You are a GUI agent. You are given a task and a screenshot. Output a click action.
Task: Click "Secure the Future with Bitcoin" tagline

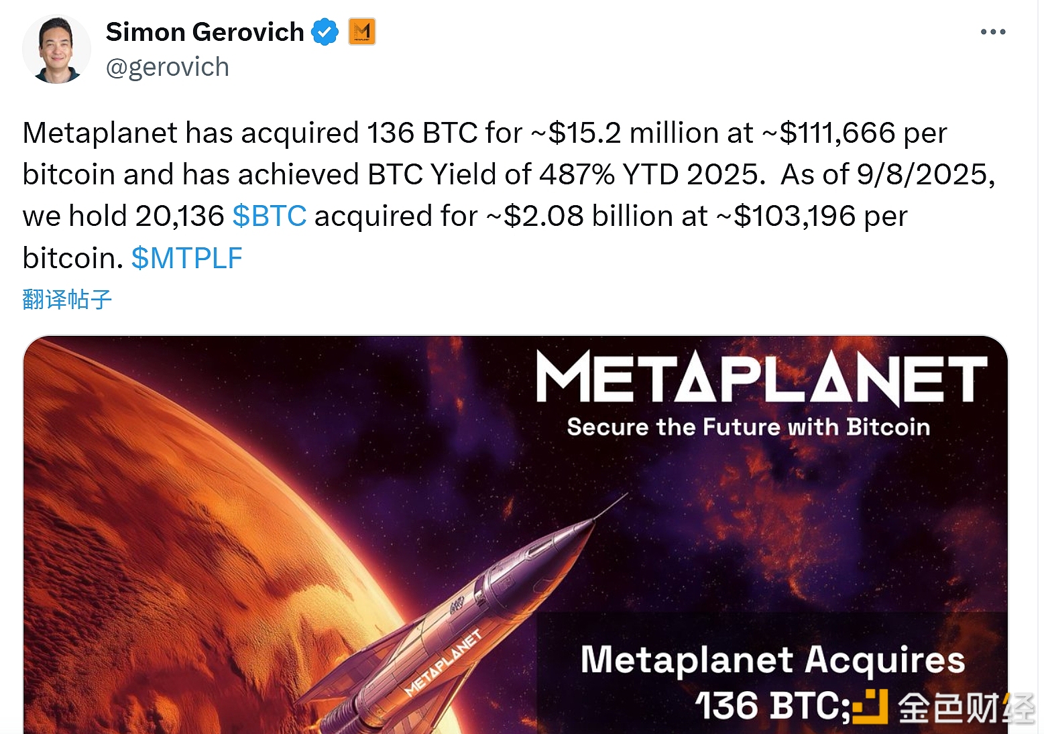pyautogui.click(x=748, y=427)
